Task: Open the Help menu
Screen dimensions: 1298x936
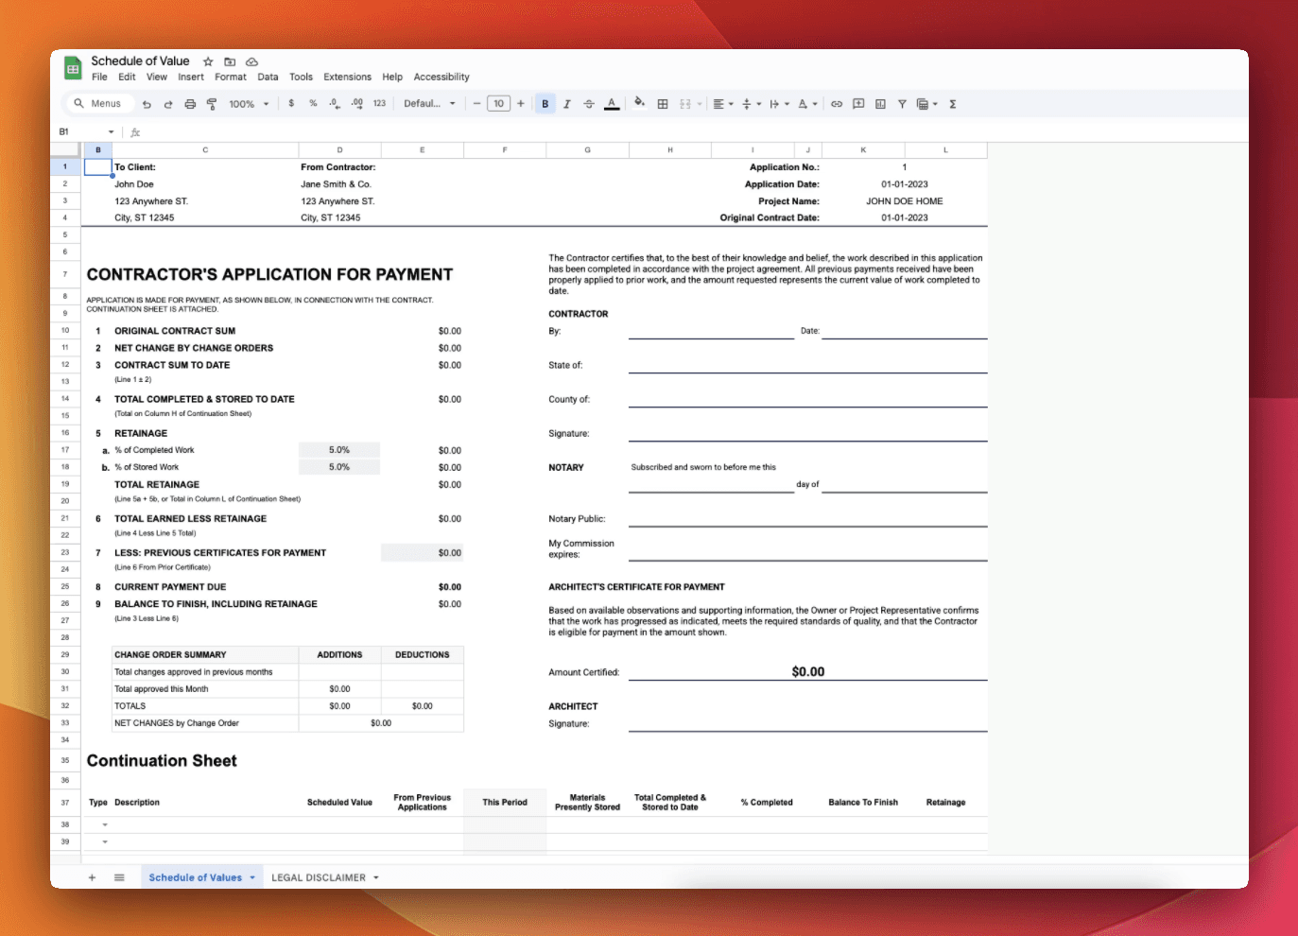Action: point(392,77)
